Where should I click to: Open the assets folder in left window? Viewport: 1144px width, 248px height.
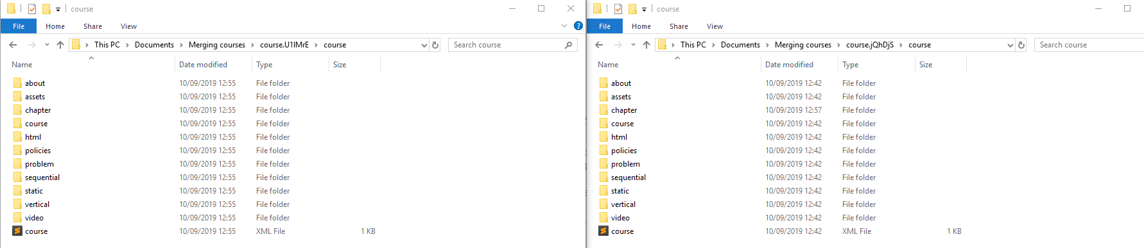[x=35, y=97]
